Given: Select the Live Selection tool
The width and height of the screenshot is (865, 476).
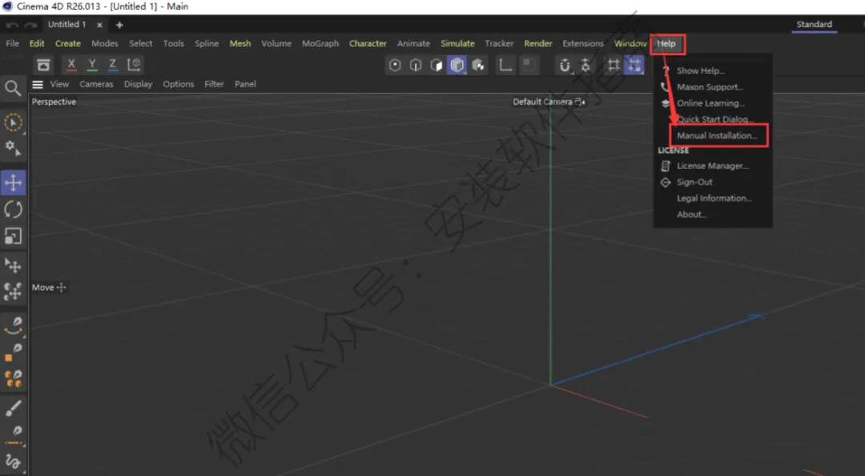Looking at the screenshot, I should pyautogui.click(x=13, y=123).
